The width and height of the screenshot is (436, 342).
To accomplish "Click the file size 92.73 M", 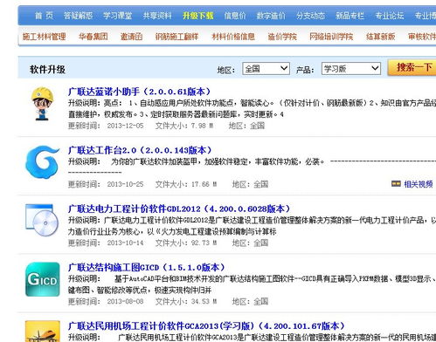I will [204, 243].
